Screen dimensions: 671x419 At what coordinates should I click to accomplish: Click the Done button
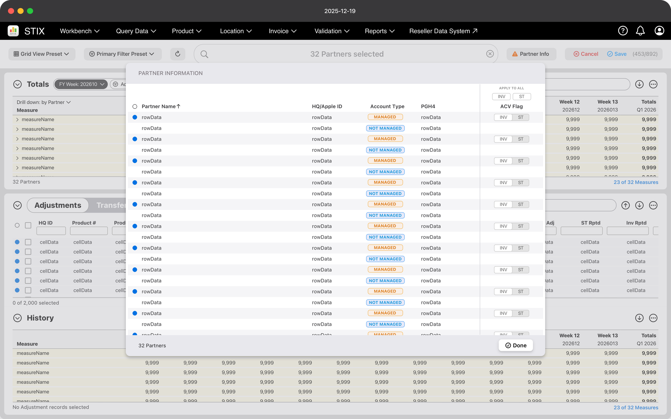pyautogui.click(x=515, y=345)
